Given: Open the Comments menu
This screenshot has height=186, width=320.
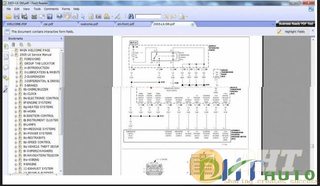Looking at the screenshot, I should [x=51, y=9].
